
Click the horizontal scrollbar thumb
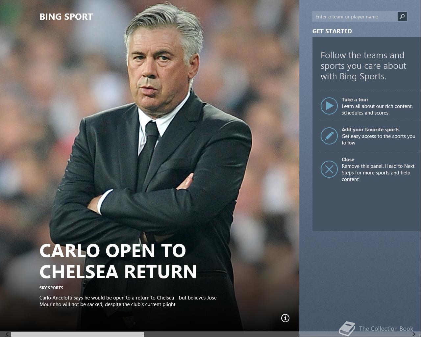[x=78, y=334]
